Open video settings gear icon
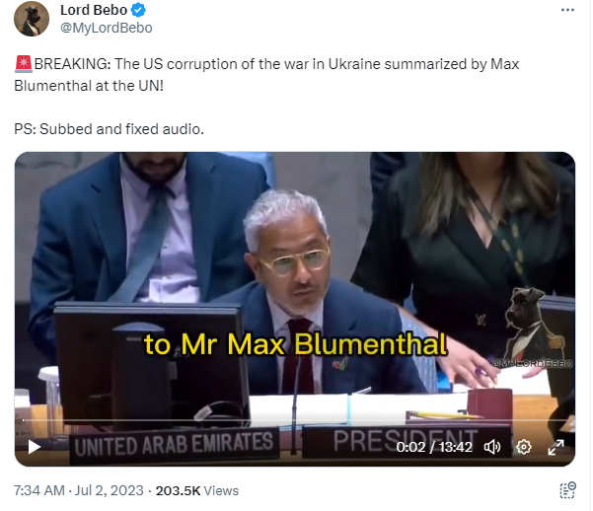The image size is (593, 511). pyautogui.click(x=524, y=447)
